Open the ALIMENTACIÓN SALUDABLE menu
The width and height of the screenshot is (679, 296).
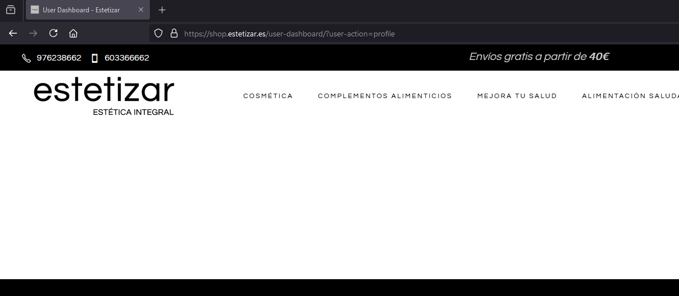[x=630, y=96]
